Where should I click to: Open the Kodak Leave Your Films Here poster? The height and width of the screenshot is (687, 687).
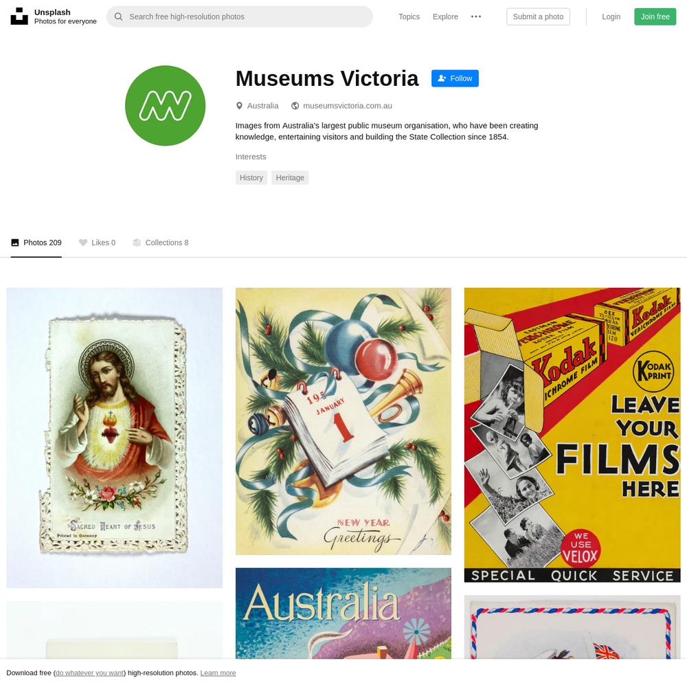tap(572, 435)
